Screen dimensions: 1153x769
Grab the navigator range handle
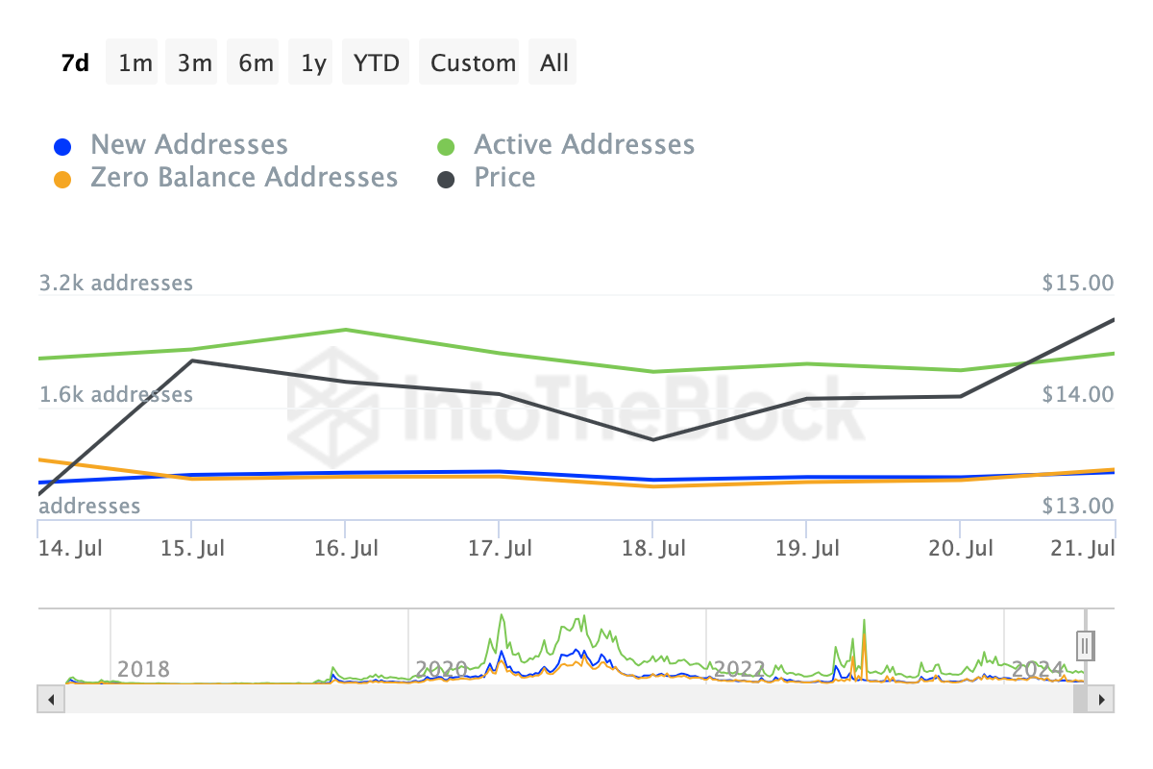pos(1085,646)
